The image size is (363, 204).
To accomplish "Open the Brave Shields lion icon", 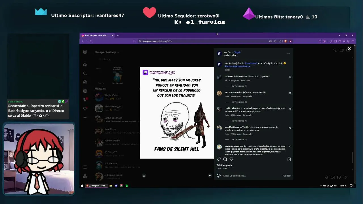I will 286,41.
